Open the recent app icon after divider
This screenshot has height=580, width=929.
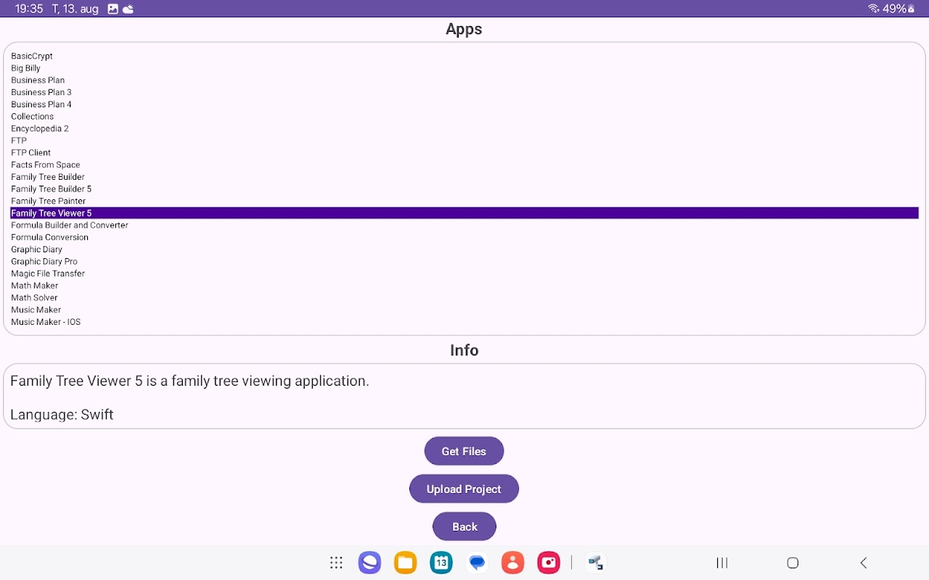pos(595,563)
